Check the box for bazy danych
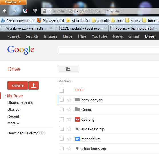The image size is (159, 154). coord(62,100)
